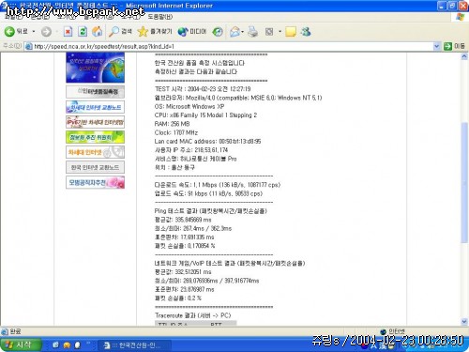Click the first quick launch icon

(x=56, y=345)
